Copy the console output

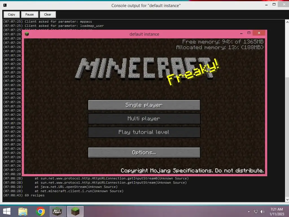(x=11, y=14)
